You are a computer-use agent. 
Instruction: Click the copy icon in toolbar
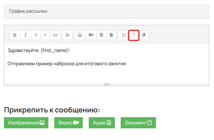pyautogui.click(x=144, y=35)
